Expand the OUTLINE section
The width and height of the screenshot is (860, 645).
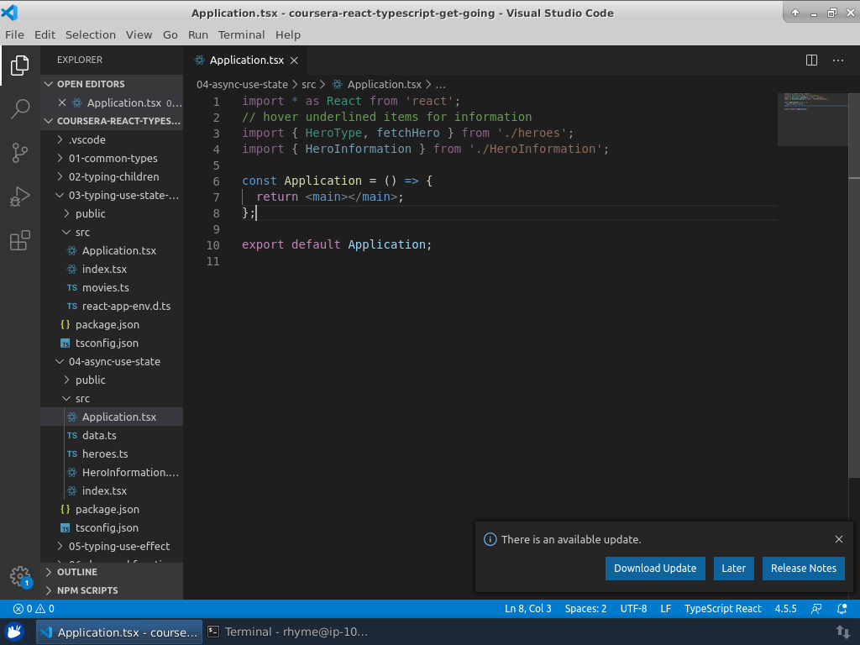click(x=77, y=572)
